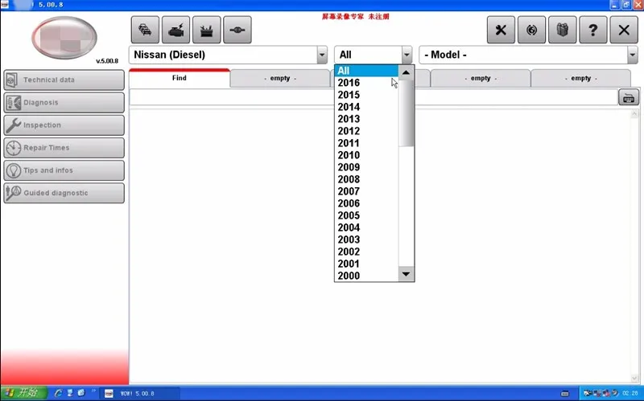Choose year 2014 from the list

pyautogui.click(x=366, y=107)
